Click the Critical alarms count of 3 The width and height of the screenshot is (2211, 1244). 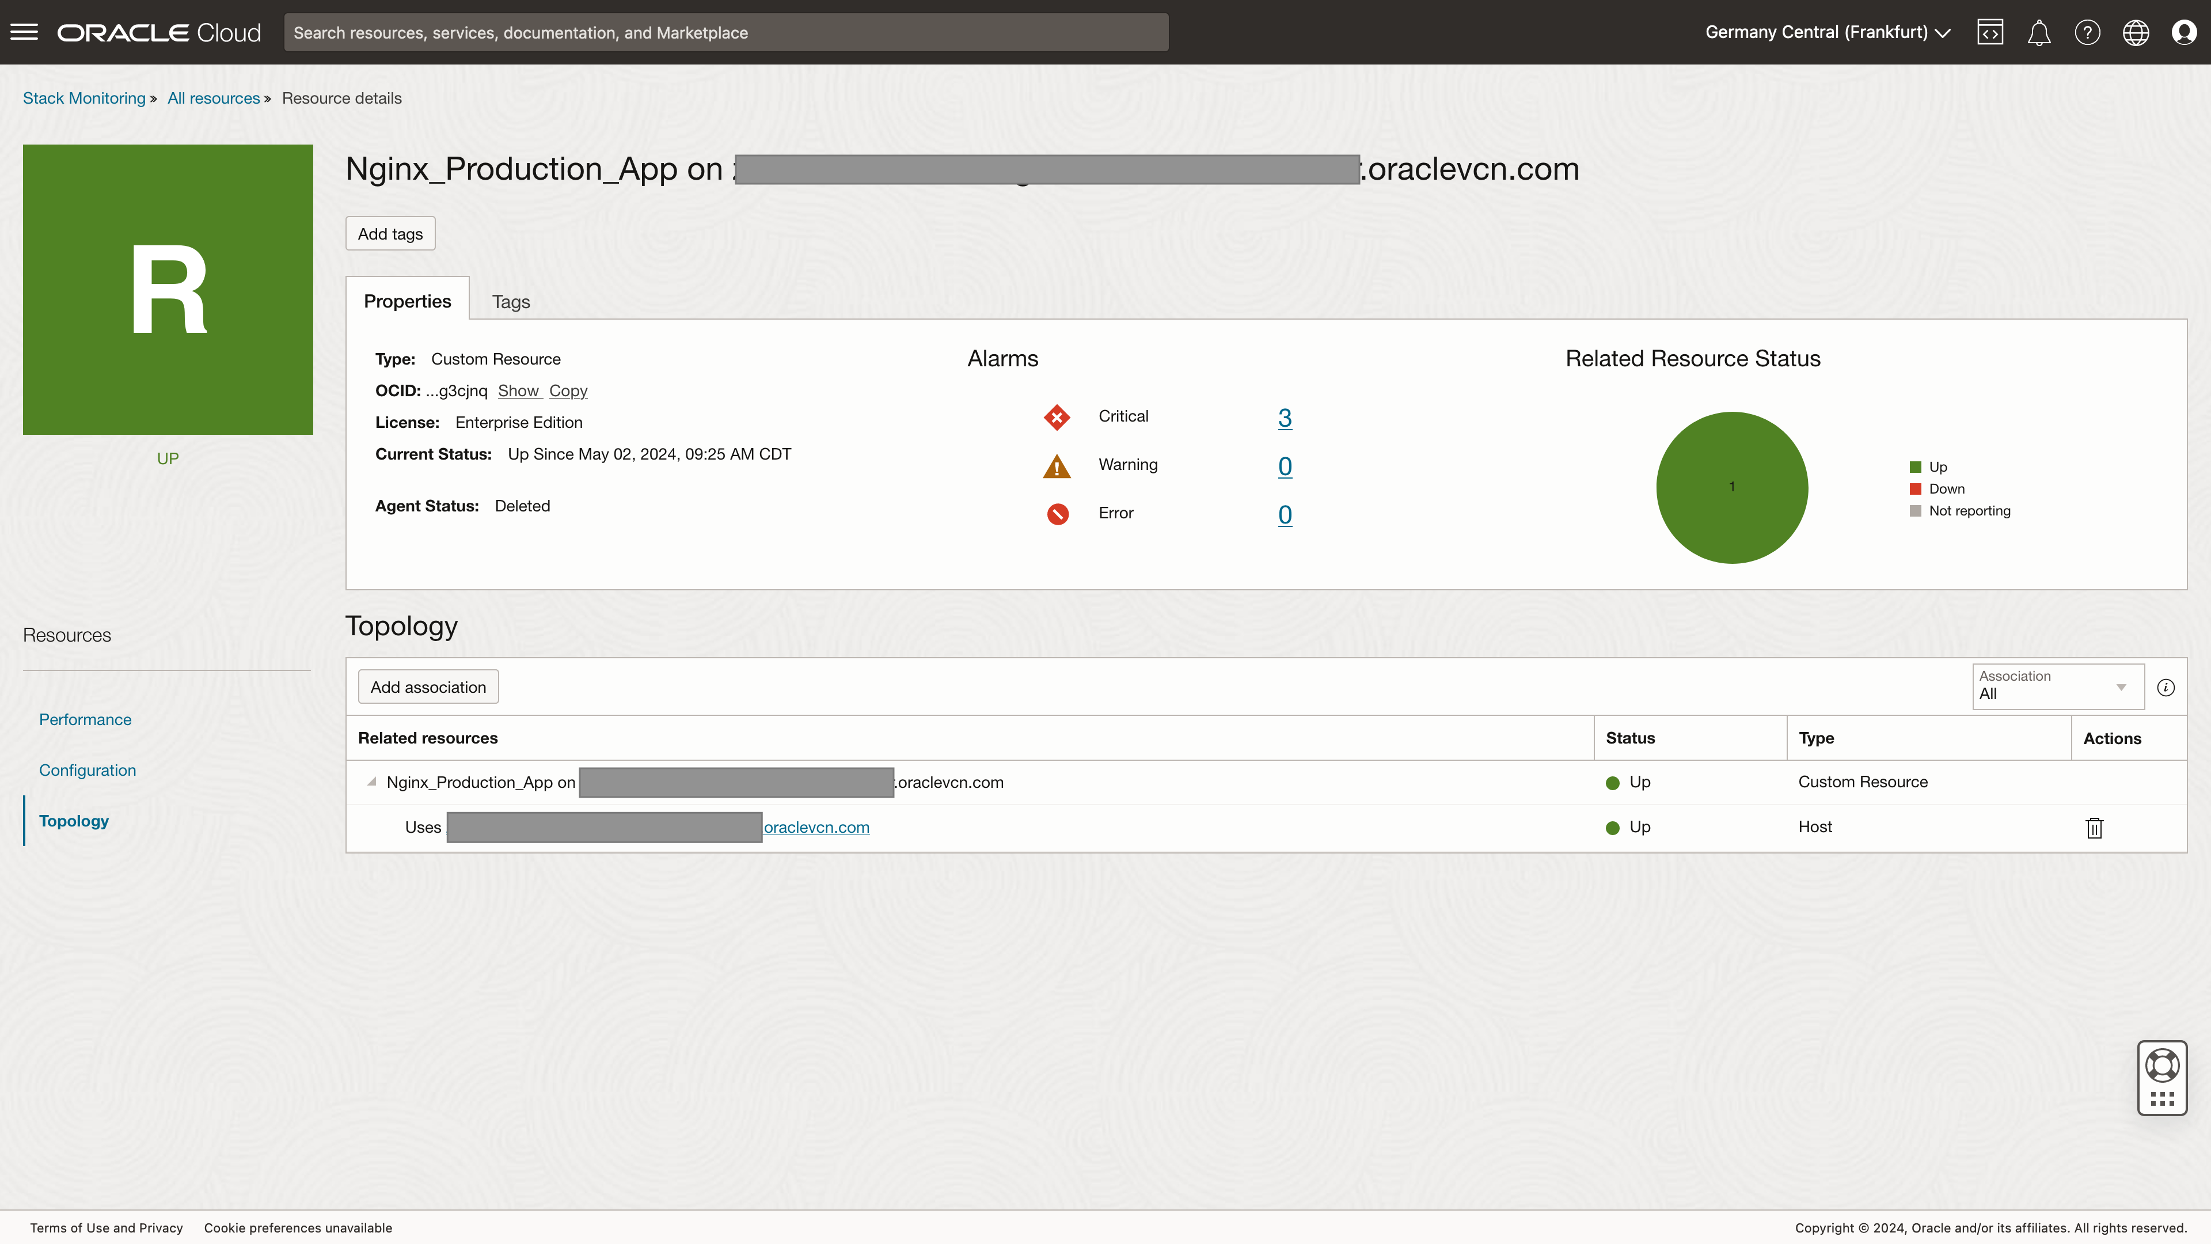1285,418
